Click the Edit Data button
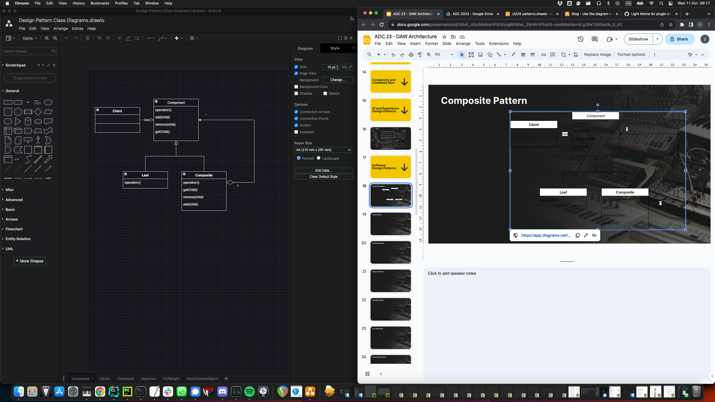 pyautogui.click(x=323, y=170)
